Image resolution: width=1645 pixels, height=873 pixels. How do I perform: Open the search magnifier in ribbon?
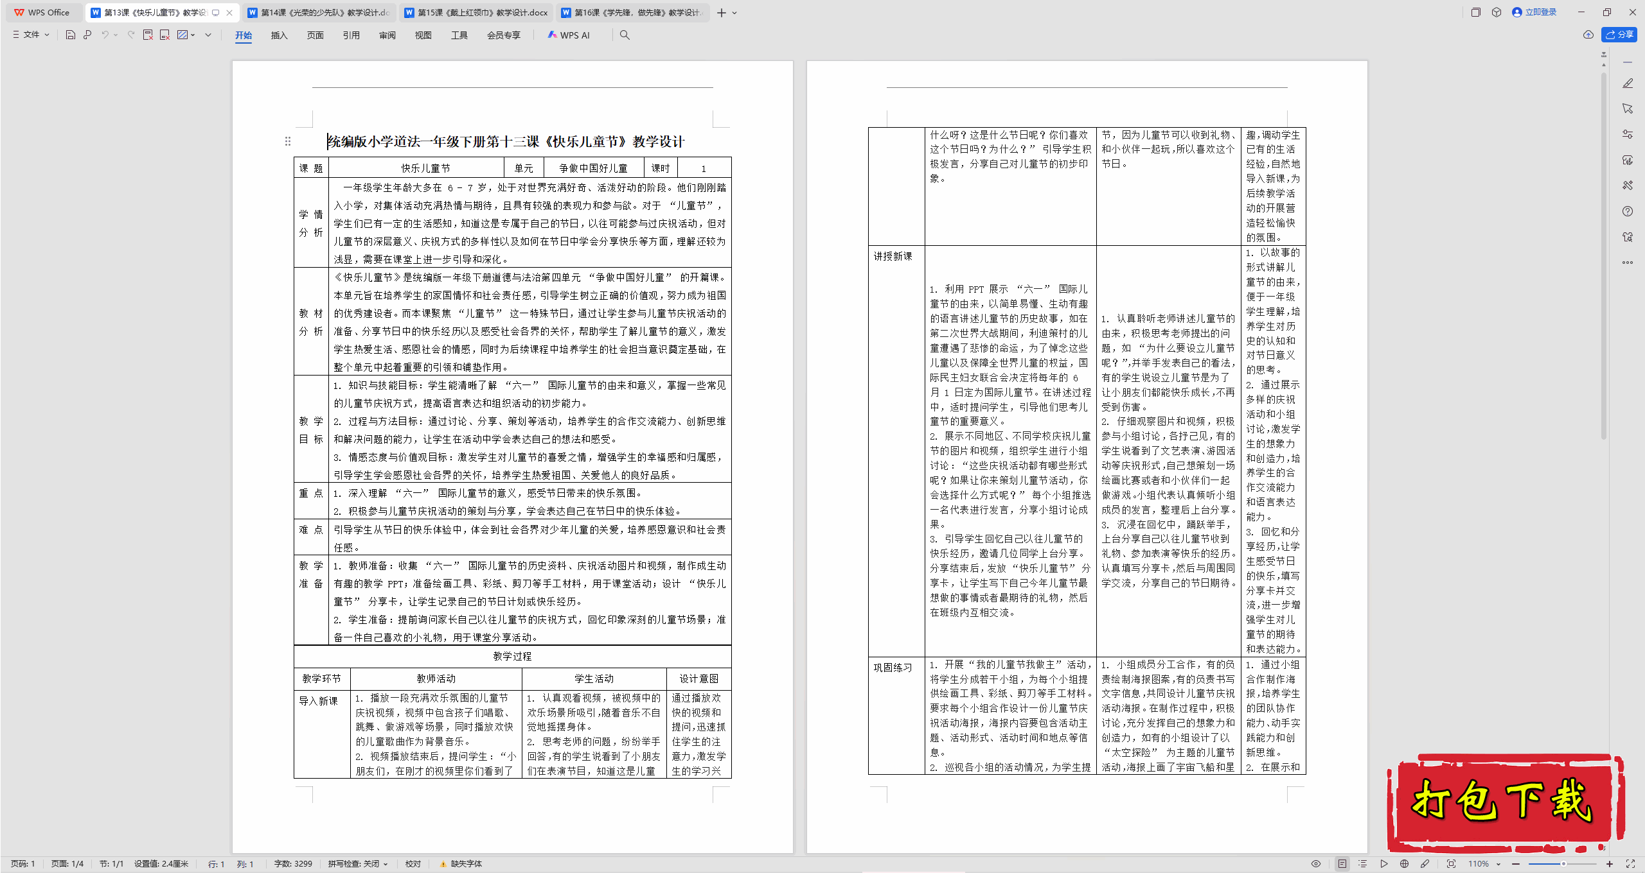tap(625, 35)
